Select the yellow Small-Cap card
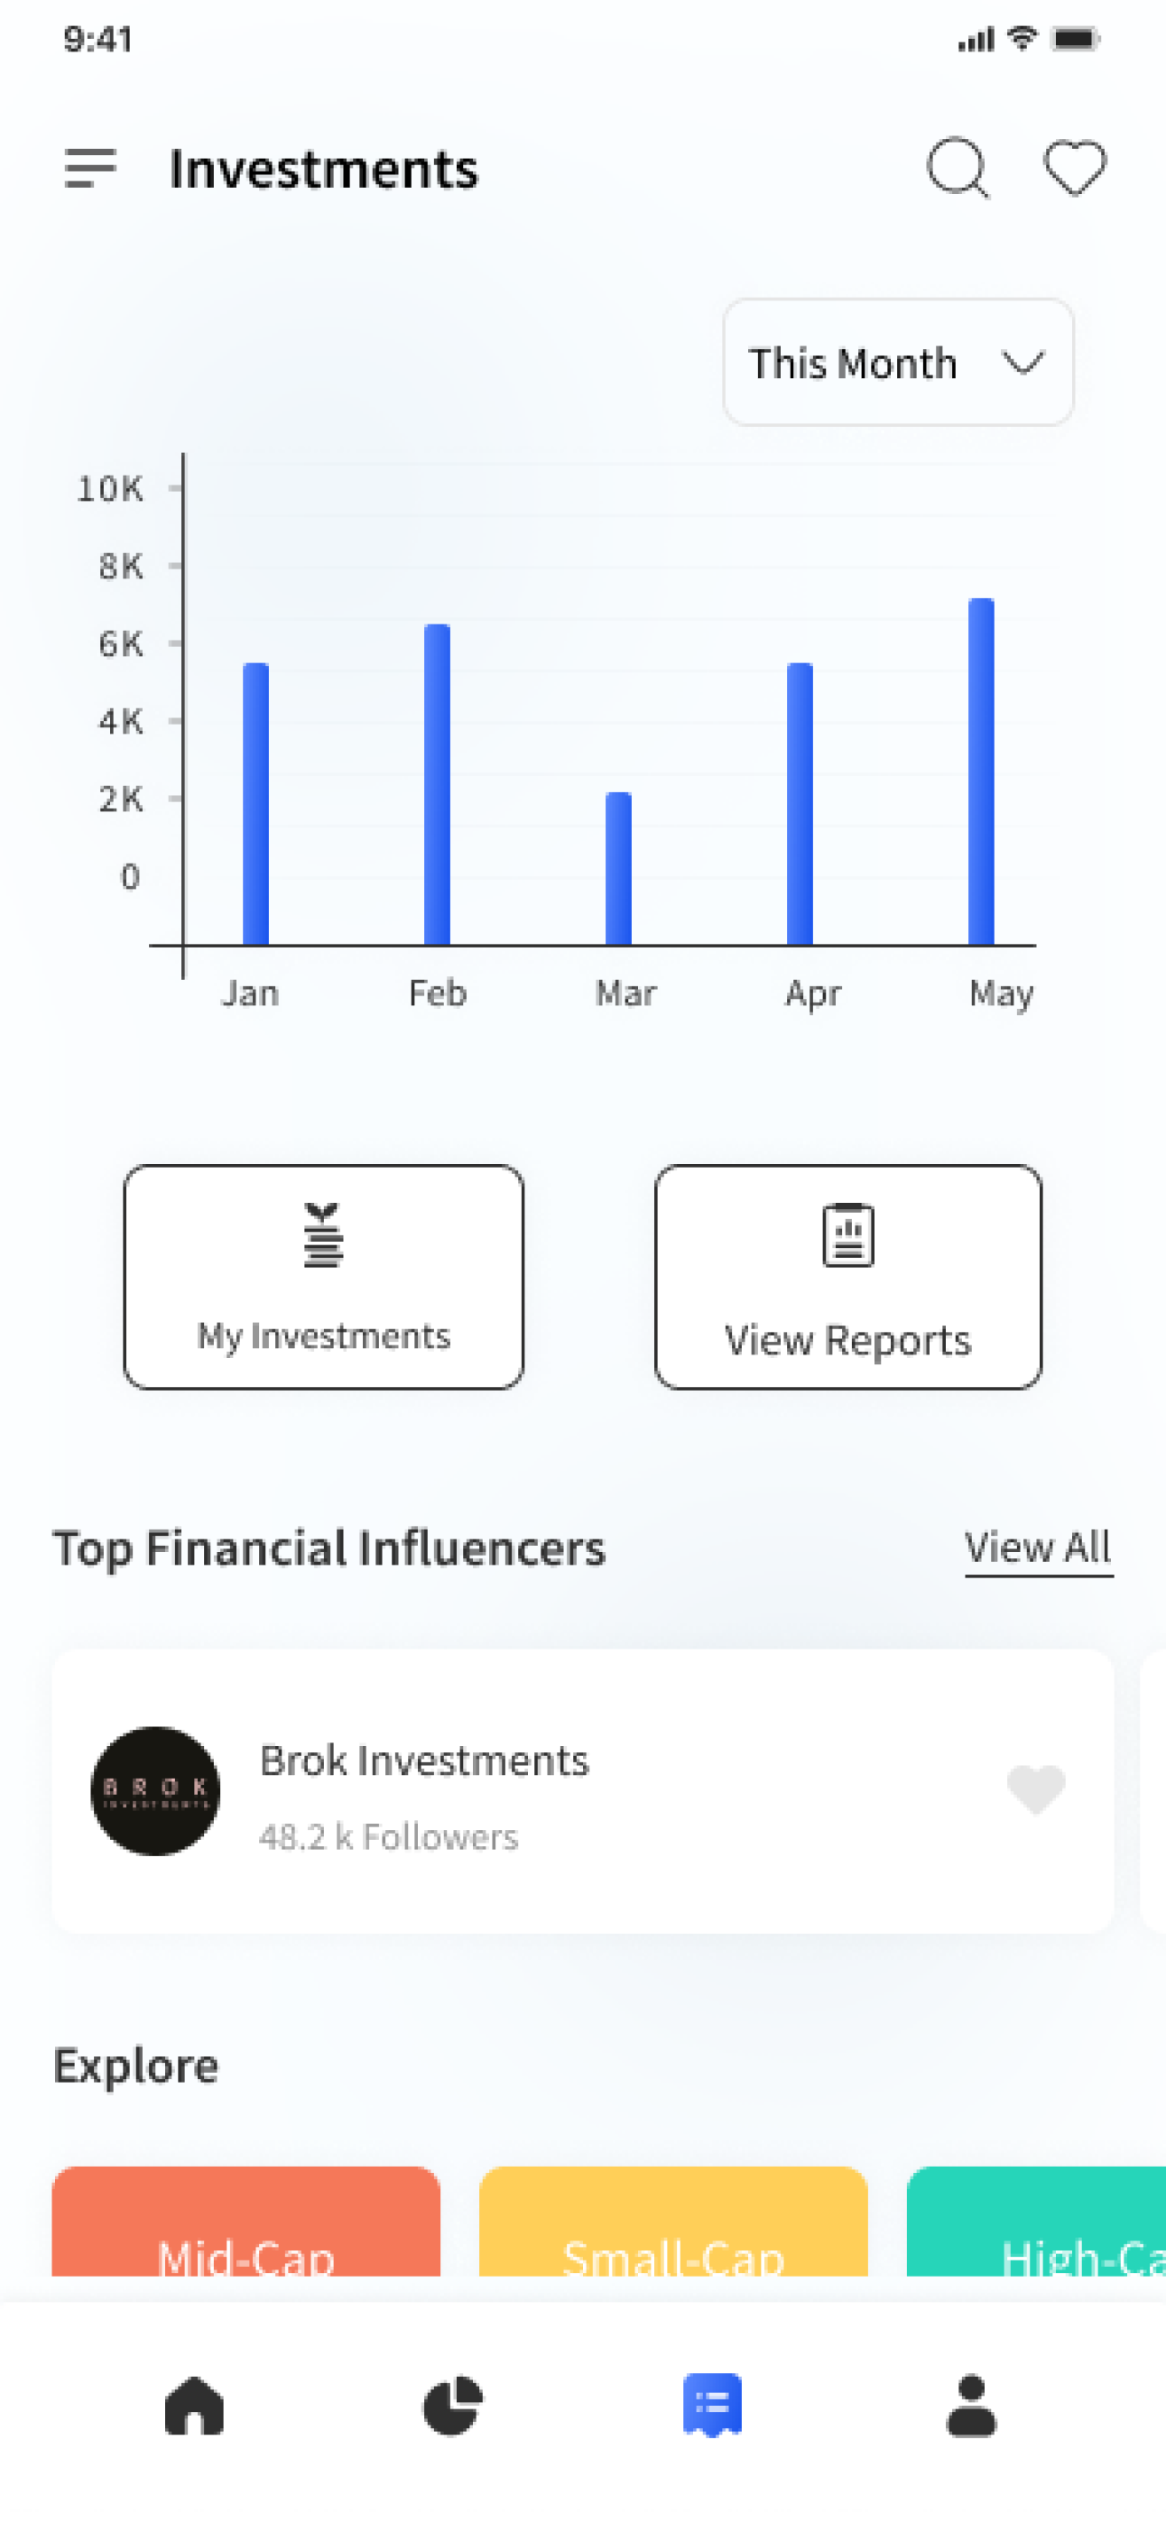The image size is (1166, 2523). 673,2222
